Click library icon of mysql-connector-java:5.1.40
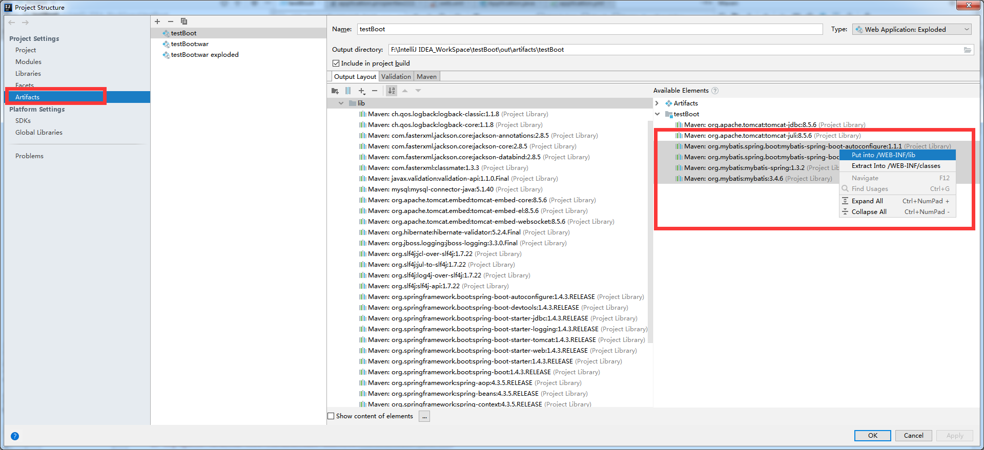984x450 pixels. 363,189
